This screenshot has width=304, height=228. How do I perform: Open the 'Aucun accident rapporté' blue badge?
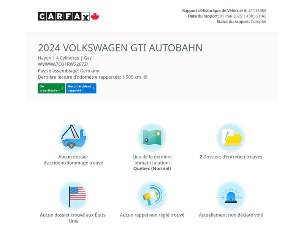pyautogui.click(x=81, y=88)
